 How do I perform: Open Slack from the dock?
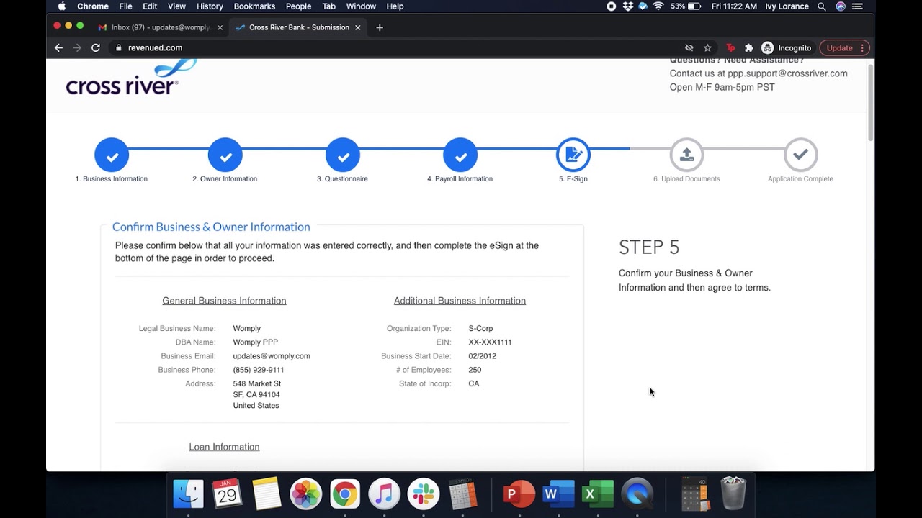click(424, 494)
